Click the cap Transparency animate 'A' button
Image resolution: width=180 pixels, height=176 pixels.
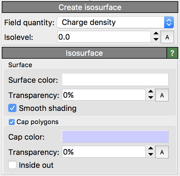(x=162, y=152)
